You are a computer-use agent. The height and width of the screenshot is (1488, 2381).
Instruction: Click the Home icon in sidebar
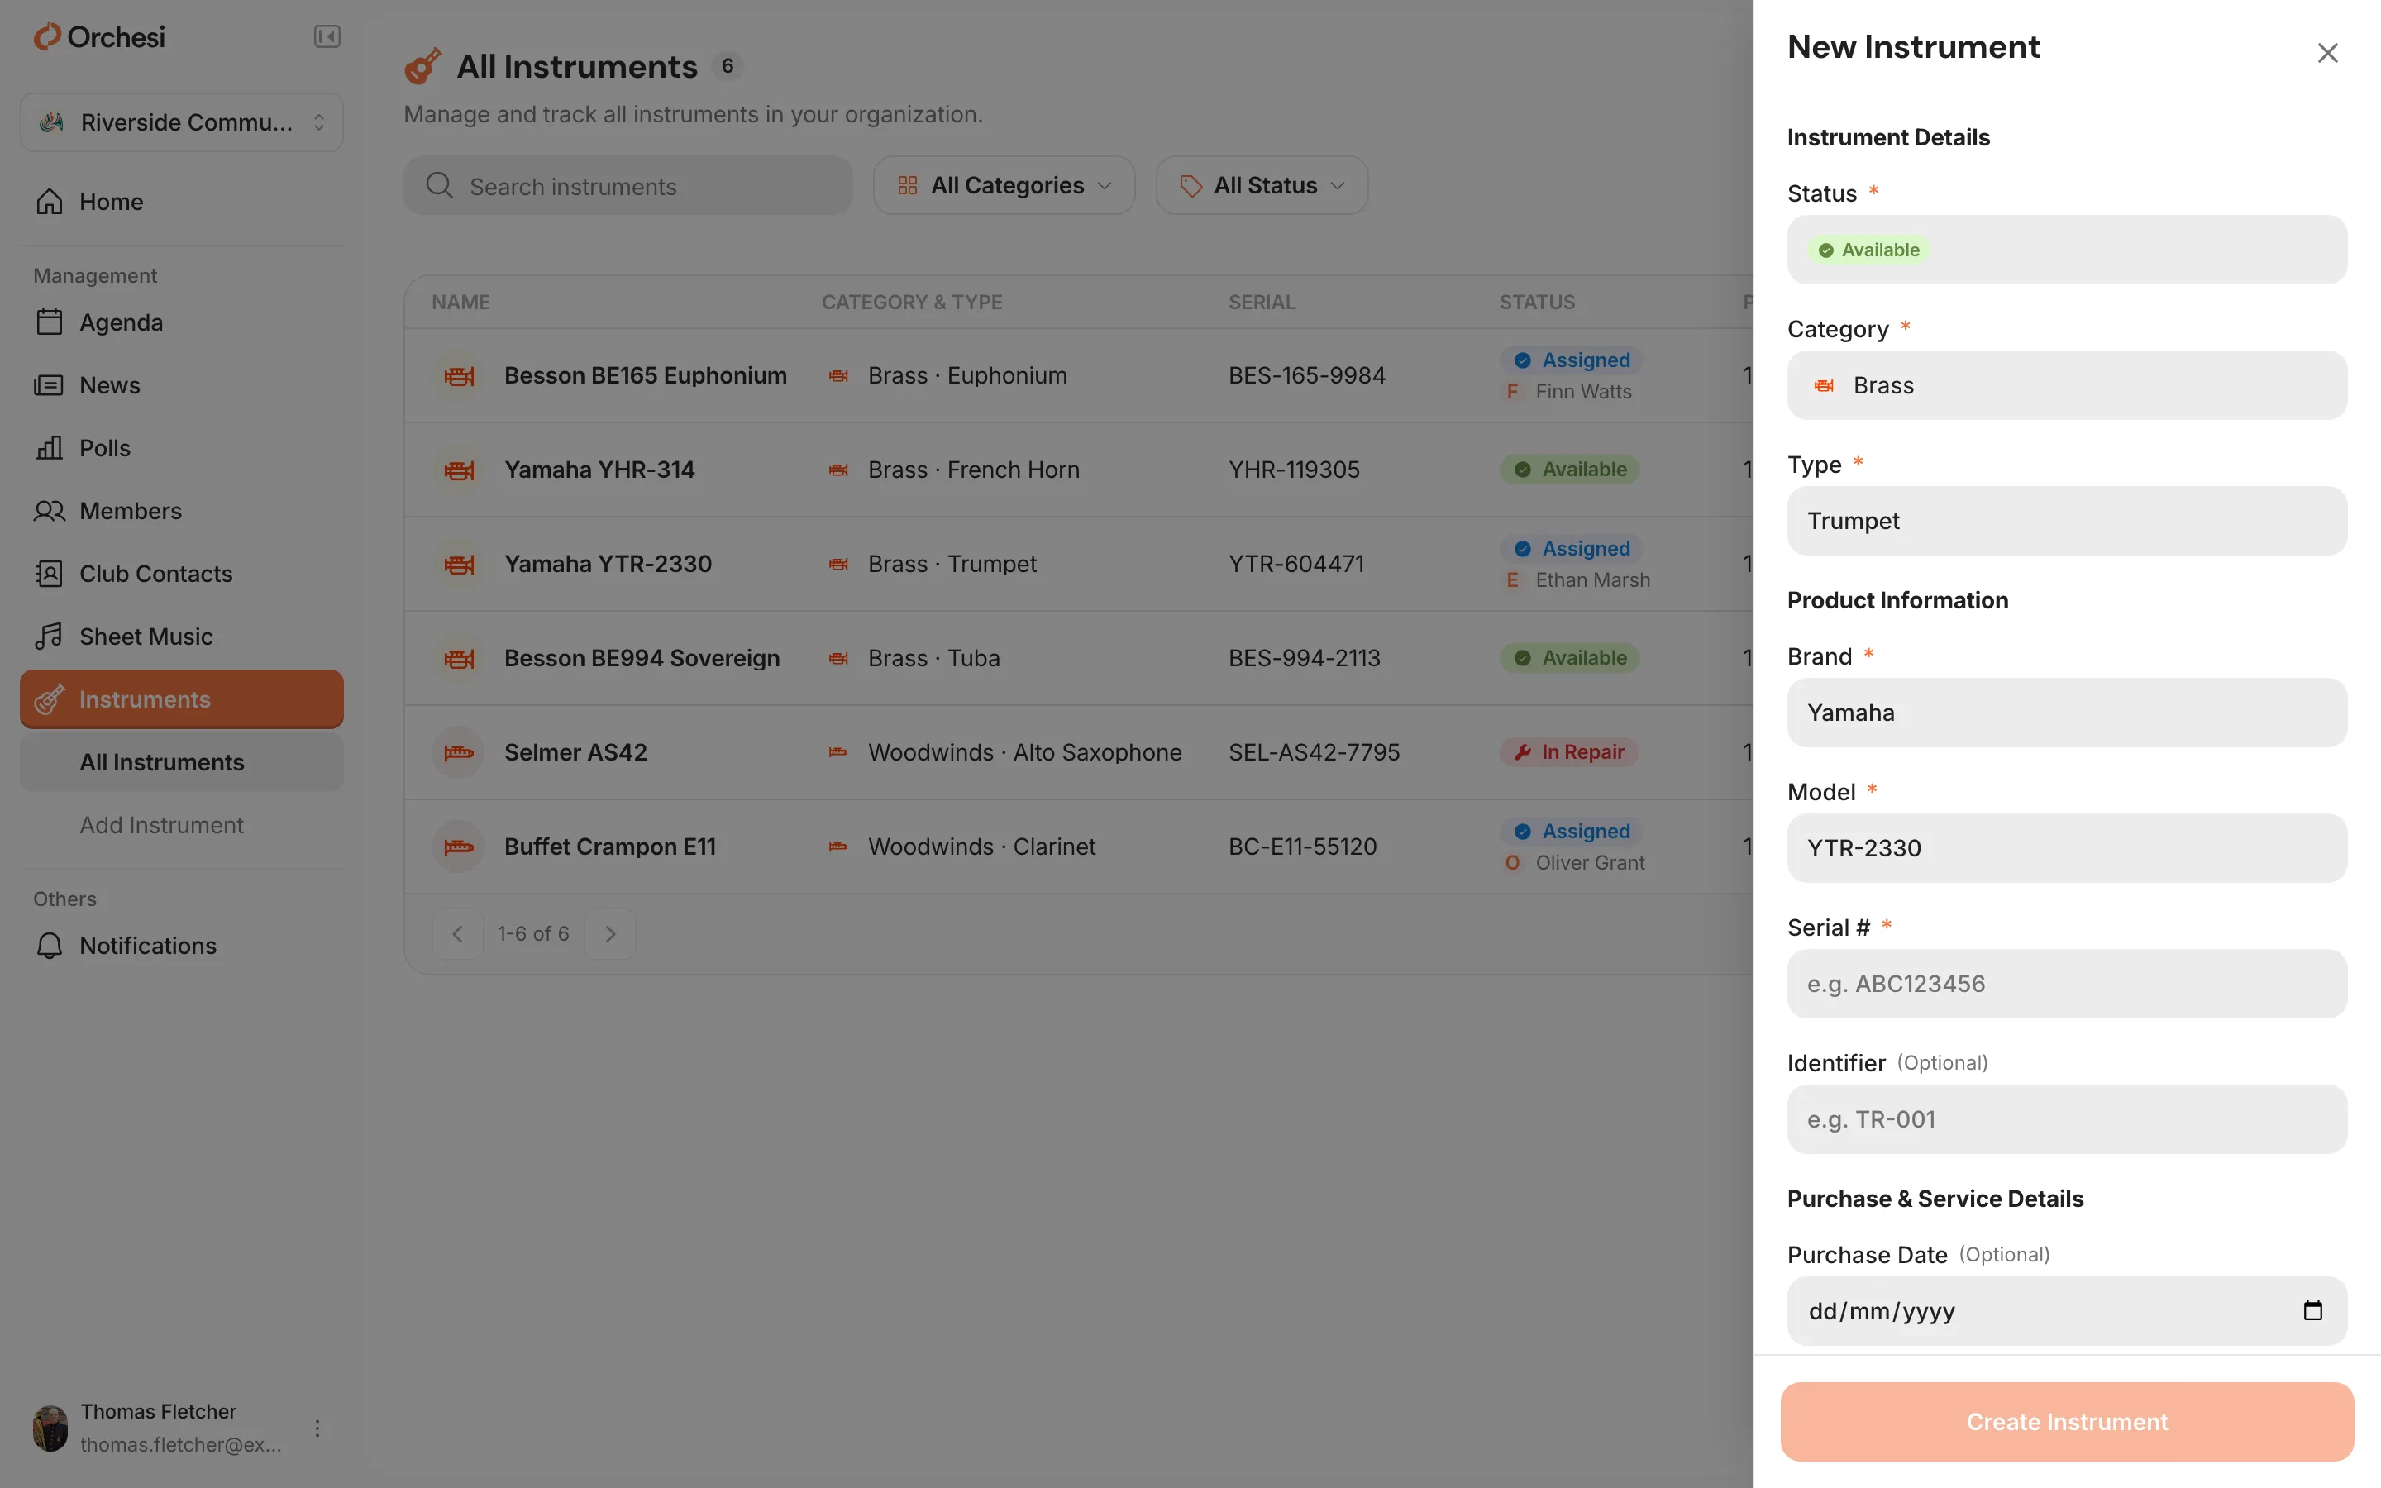(x=50, y=202)
